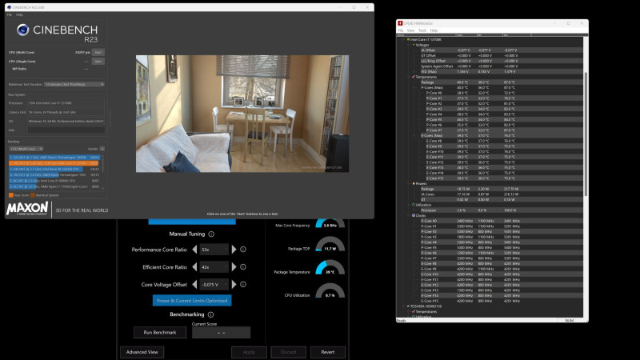Click the Manual Tuning info icon
Screen dimensions: 640x360
pyautogui.click(x=211, y=234)
